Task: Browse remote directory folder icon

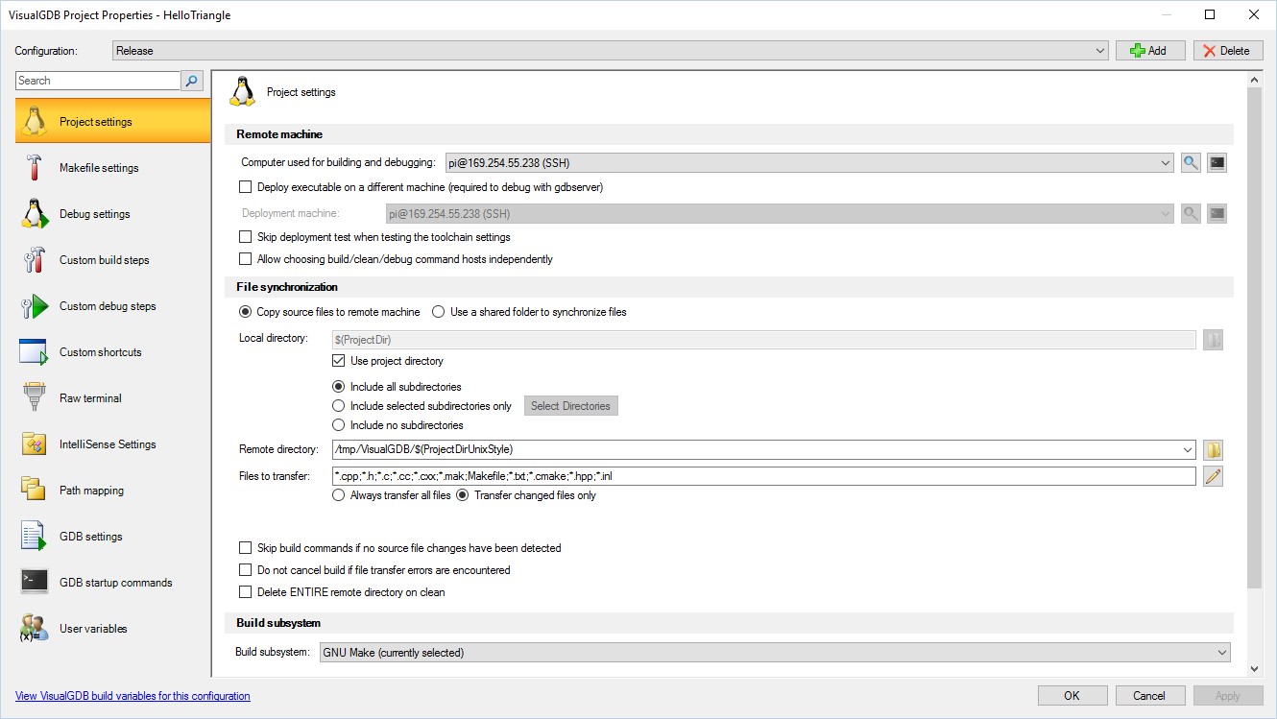Action: pos(1213,449)
